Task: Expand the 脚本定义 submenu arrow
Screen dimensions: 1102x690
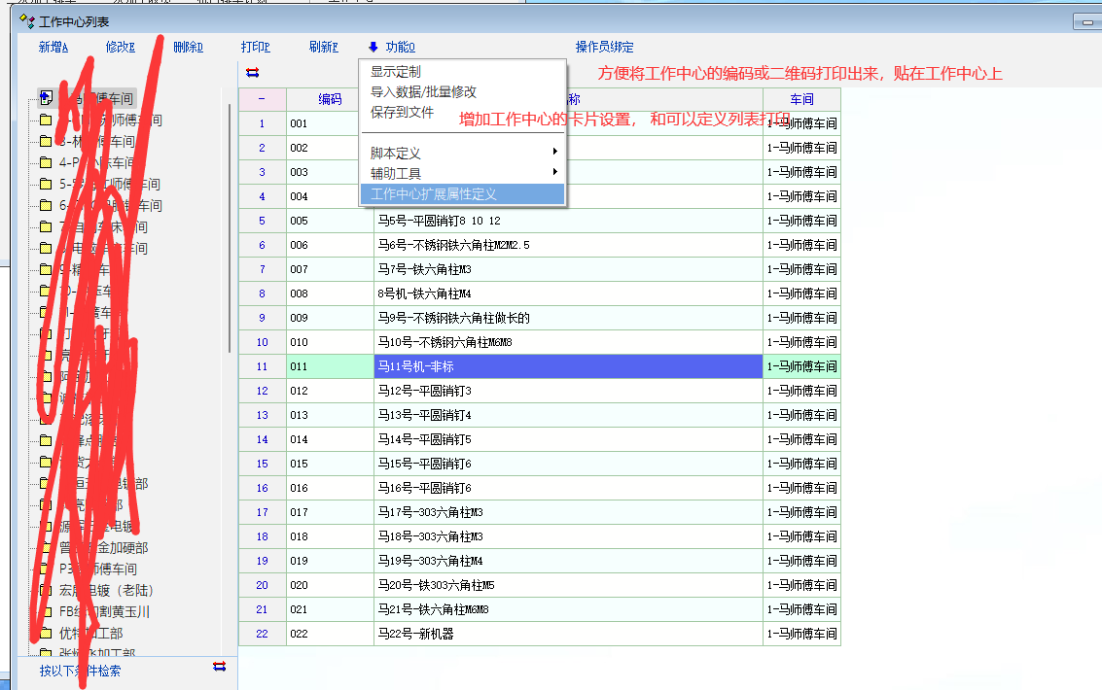Action: (x=555, y=153)
